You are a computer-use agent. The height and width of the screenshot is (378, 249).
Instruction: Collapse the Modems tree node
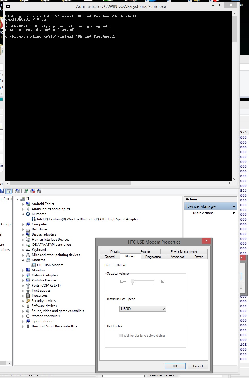[23, 260]
